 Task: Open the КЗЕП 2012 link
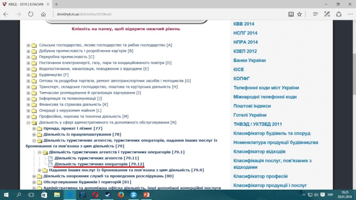(x=245, y=51)
